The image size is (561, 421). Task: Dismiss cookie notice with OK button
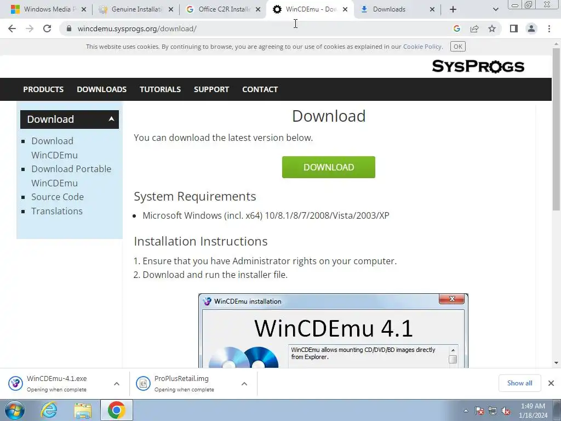457,47
